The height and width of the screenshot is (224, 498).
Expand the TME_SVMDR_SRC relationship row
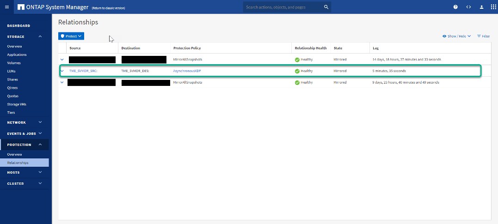(62, 71)
